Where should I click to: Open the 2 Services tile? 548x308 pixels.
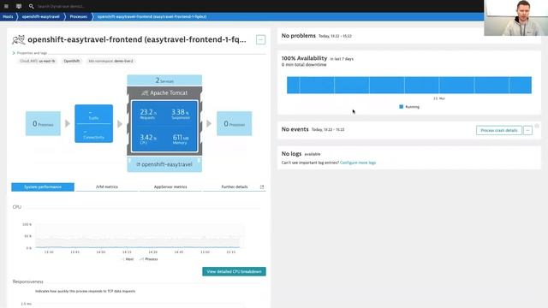point(164,80)
